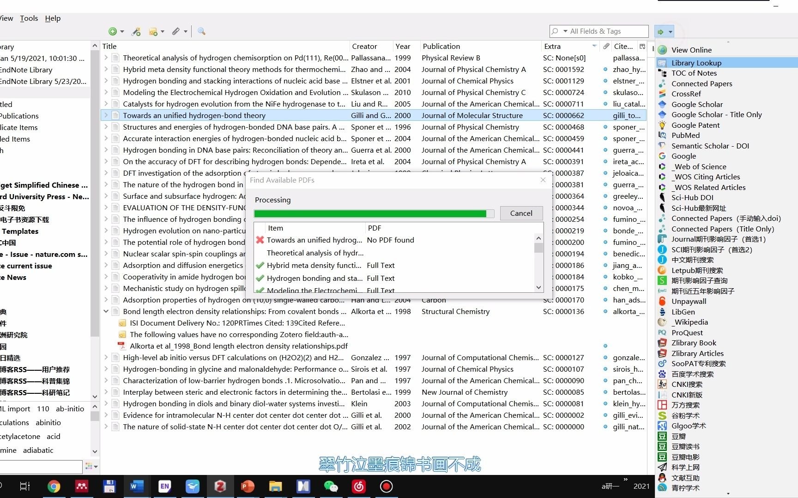Screen dimensions: 798x498
Task: Select the magic wand Add Item by Identifier
Action: point(136,31)
